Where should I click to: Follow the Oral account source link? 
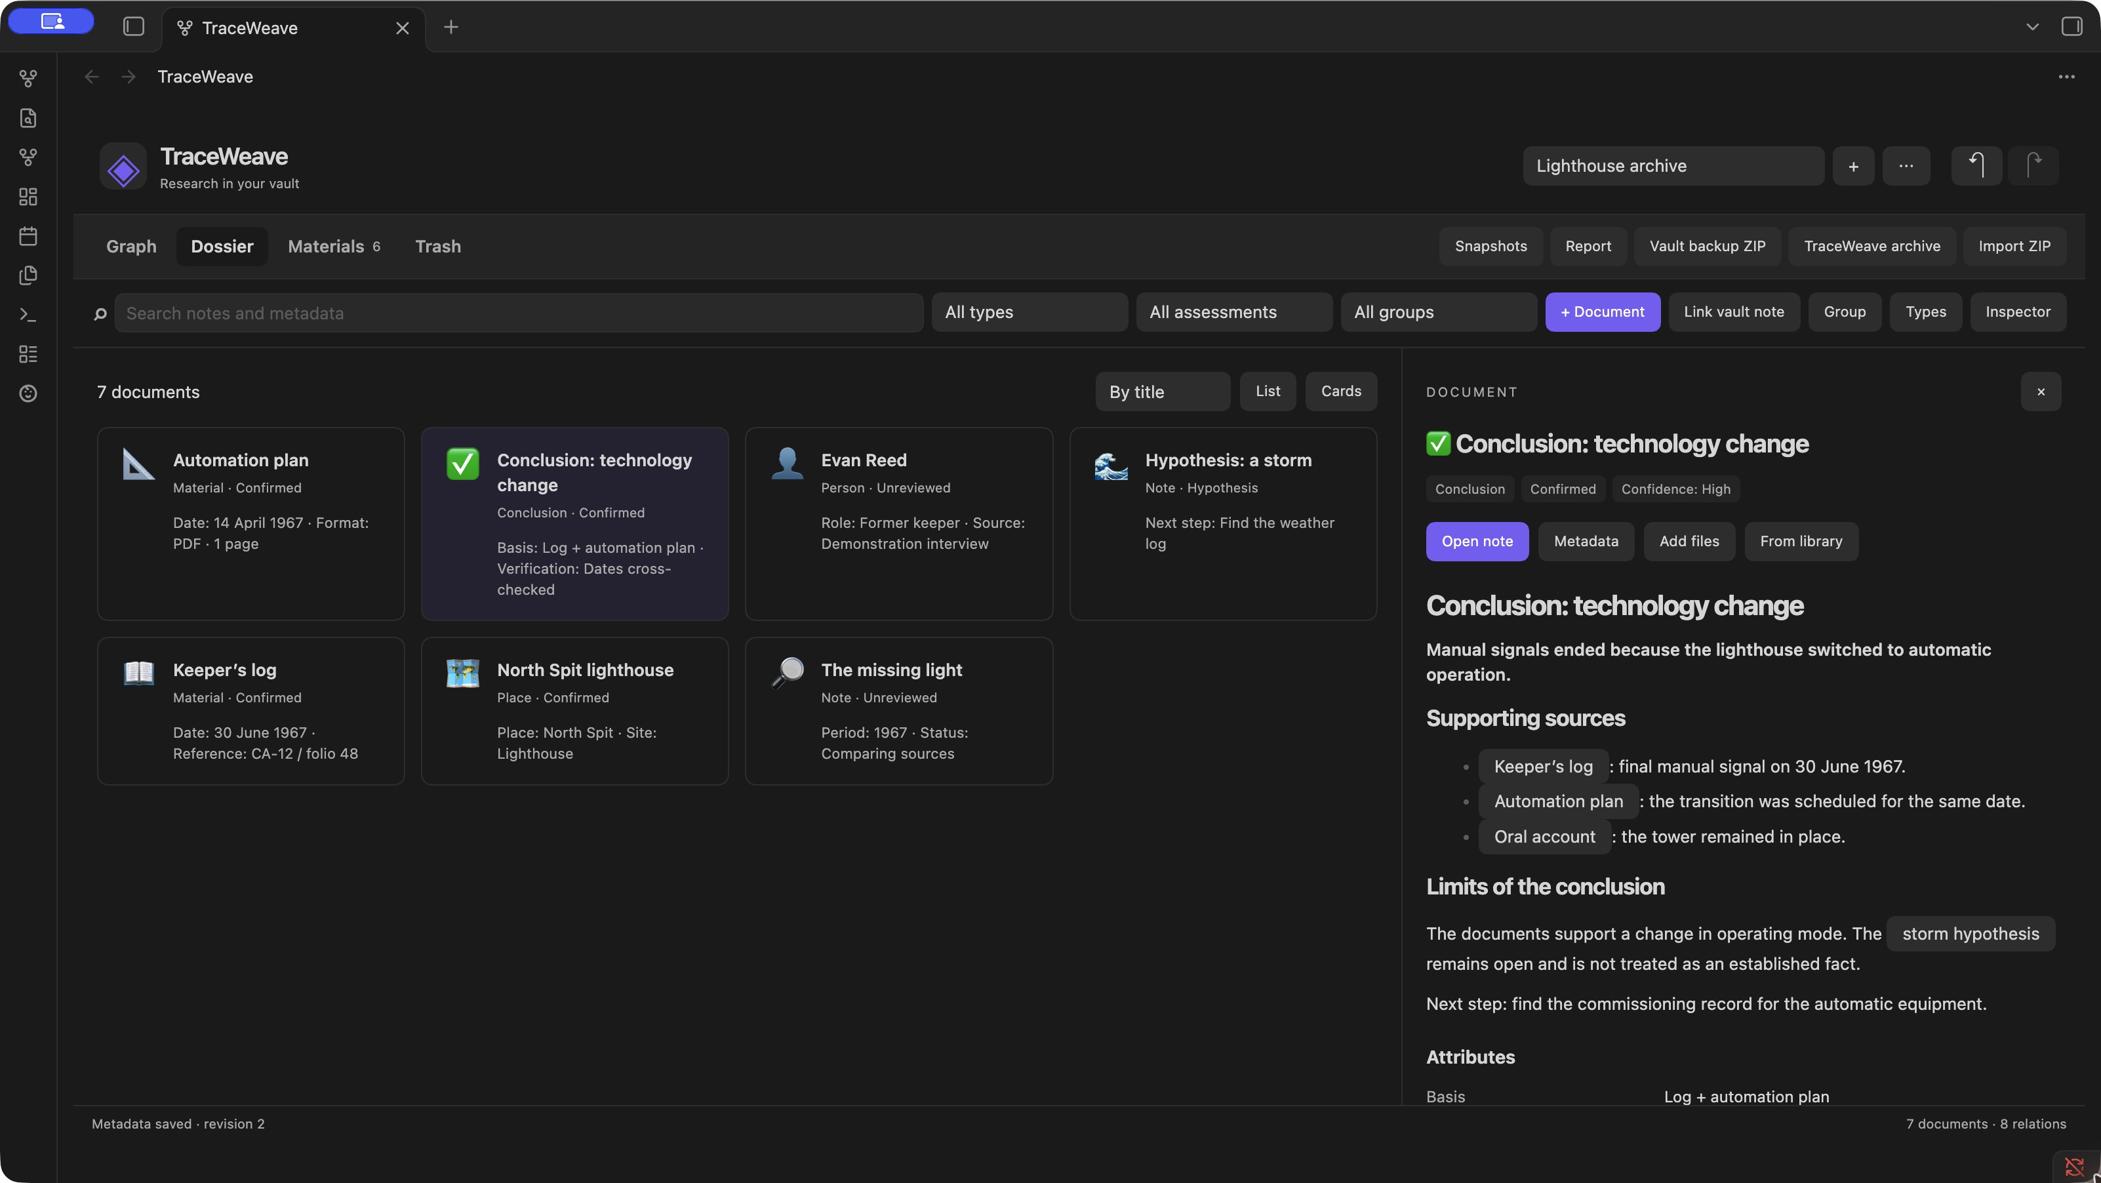[x=1545, y=837]
